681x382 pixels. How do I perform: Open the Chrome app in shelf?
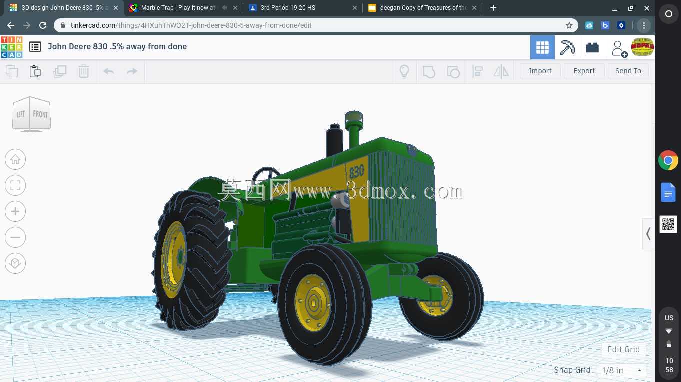668,161
